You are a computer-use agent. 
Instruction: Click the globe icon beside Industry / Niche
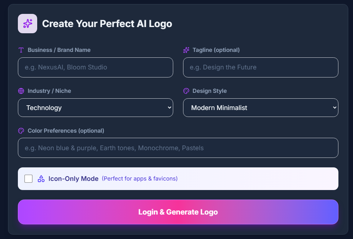21,91
